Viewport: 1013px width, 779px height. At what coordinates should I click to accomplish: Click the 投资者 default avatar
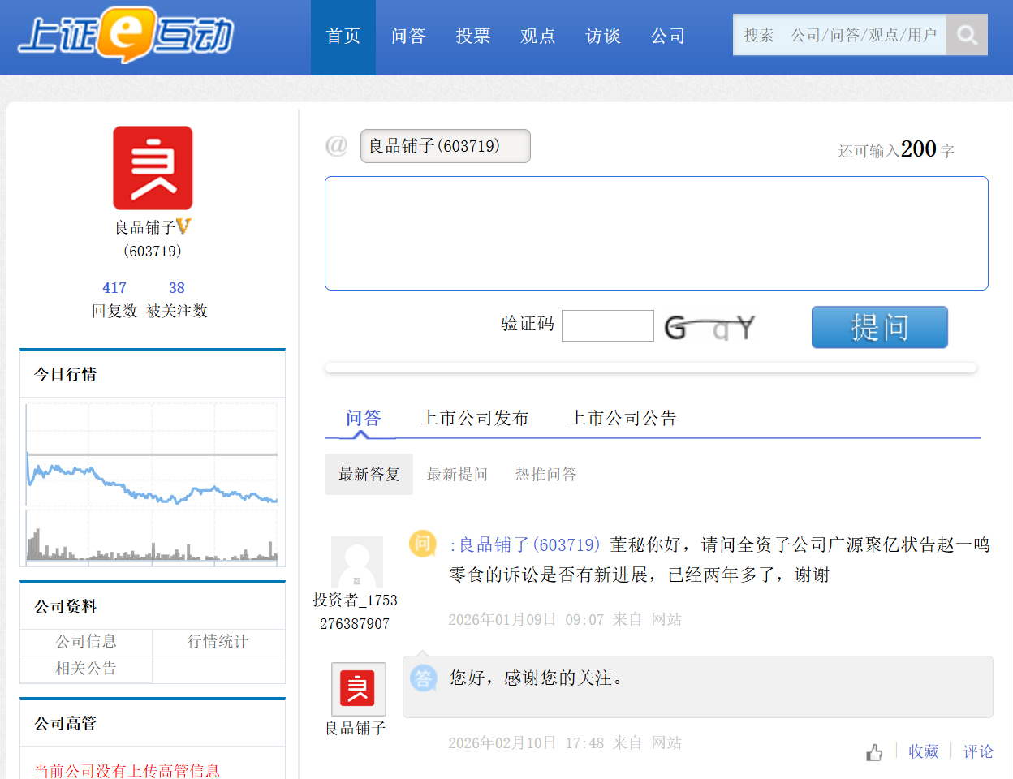coord(357,562)
